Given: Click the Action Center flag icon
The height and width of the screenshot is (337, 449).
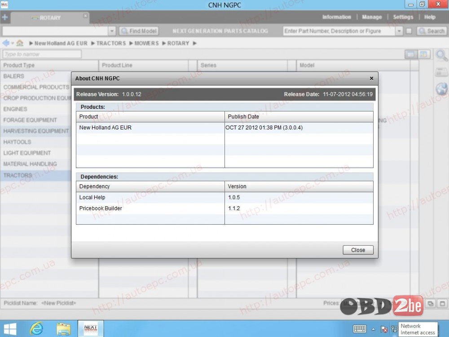Looking at the screenshot, I should point(384,329).
